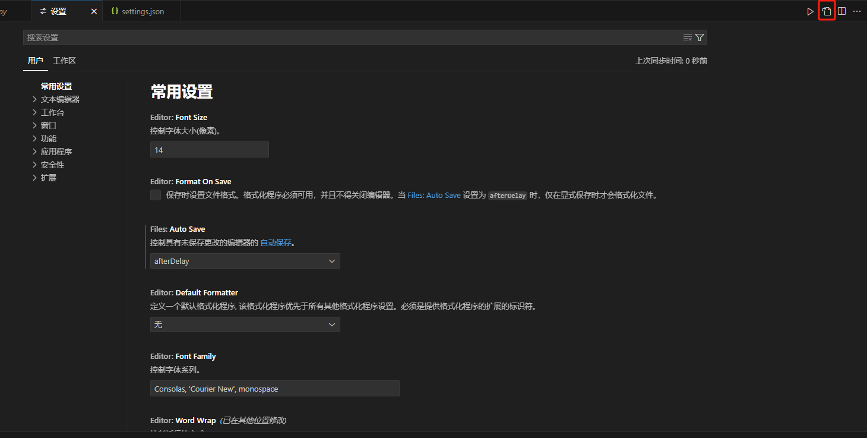Open the More Actions ellipsis icon

tap(857, 11)
